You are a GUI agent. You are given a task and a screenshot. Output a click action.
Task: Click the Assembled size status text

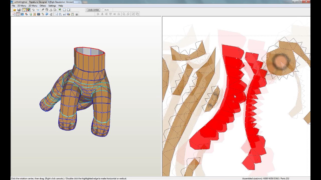[x=266, y=178]
